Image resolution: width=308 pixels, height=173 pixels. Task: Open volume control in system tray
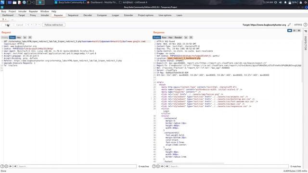click(281, 2)
